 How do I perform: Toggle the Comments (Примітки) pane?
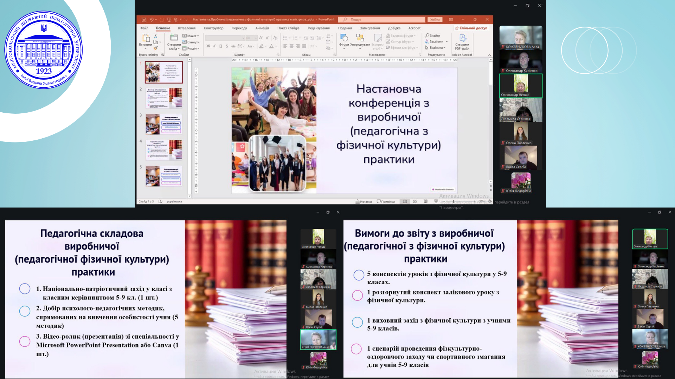(x=386, y=201)
